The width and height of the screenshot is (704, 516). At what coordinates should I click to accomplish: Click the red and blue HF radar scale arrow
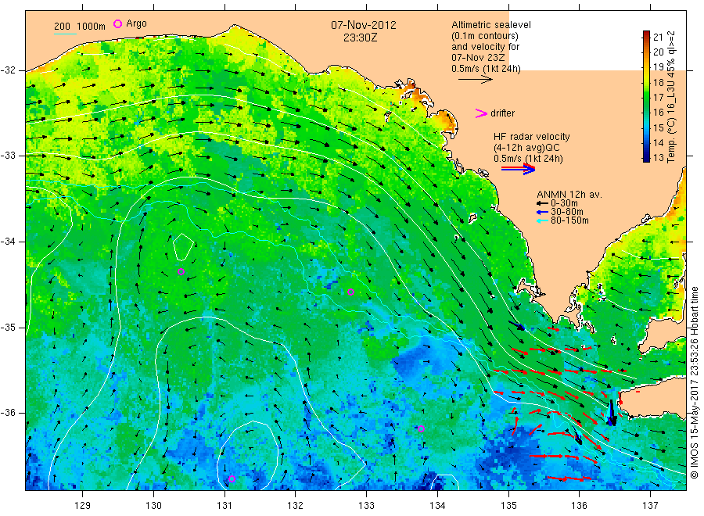pyautogui.click(x=518, y=169)
